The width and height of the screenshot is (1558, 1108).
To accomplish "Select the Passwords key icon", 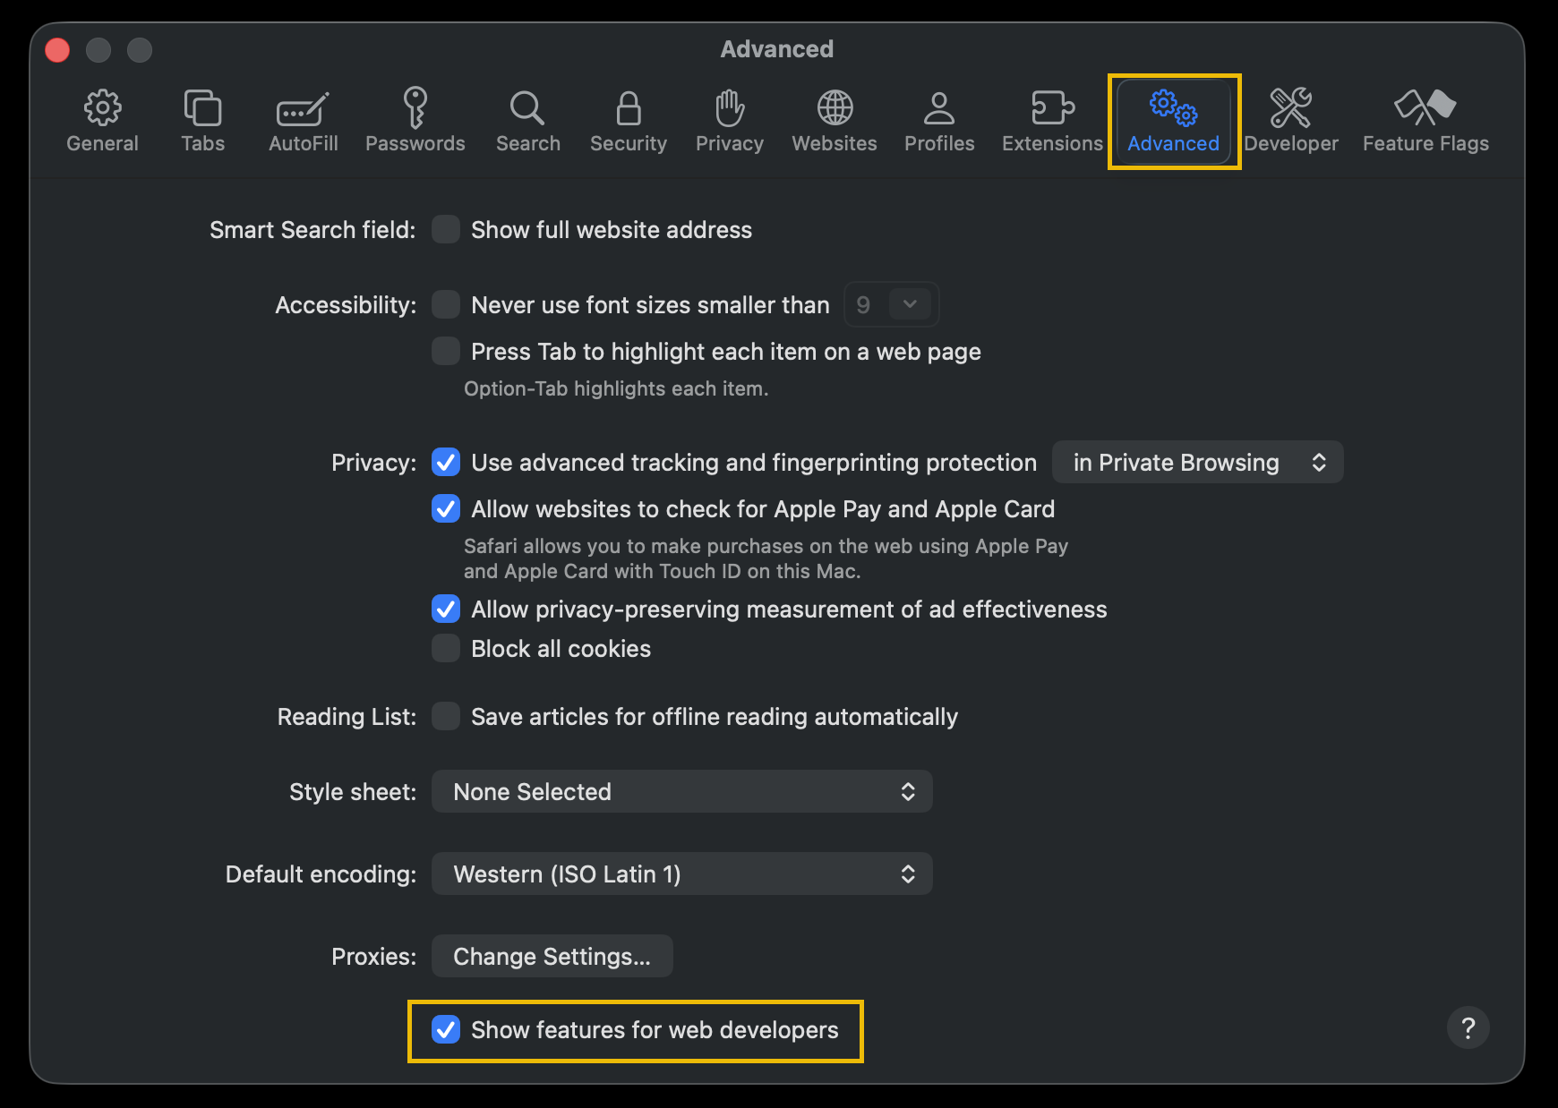I will 415,108.
